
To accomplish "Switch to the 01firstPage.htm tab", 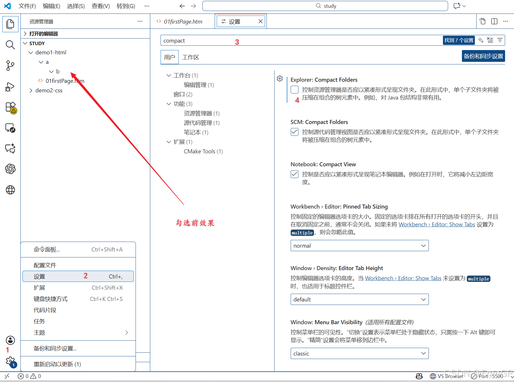I will click(182, 22).
